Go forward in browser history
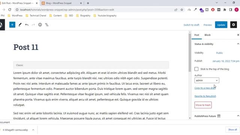The height and width of the screenshot is (135, 240). [4, 10]
